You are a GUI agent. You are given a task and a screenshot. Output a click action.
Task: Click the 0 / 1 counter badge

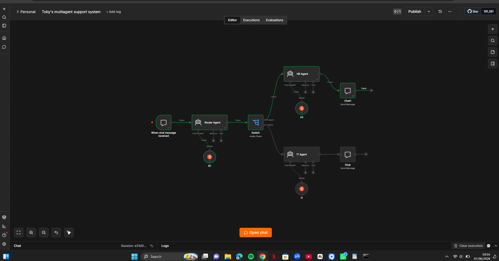[x=397, y=12]
